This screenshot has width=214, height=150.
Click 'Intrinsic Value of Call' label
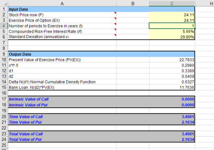pyautogui.click(x=29, y=99)
